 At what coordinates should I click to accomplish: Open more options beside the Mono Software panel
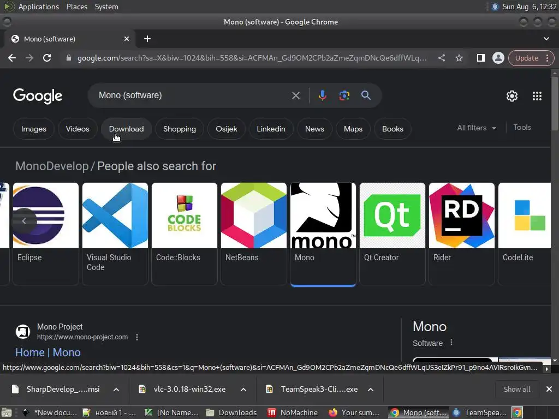click(451, 343)
